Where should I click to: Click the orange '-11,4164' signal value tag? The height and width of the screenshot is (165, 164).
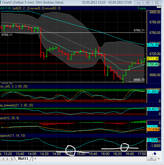point(153,129)
